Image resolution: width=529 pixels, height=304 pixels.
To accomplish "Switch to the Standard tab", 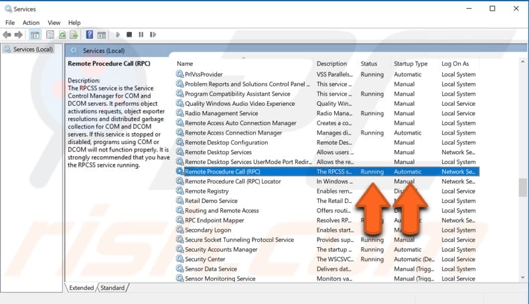I will 112,288.
